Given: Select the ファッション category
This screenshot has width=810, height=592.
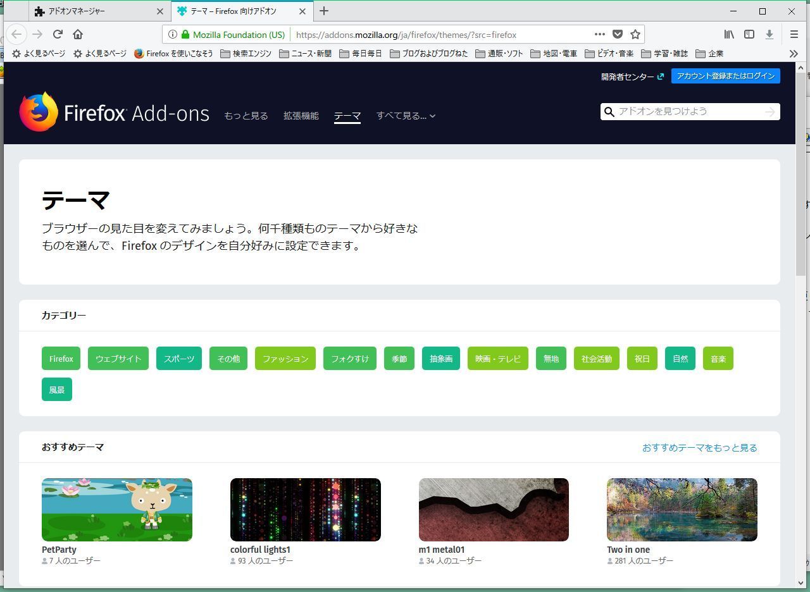Looking at the screenshot, I should tap(285, 359).
